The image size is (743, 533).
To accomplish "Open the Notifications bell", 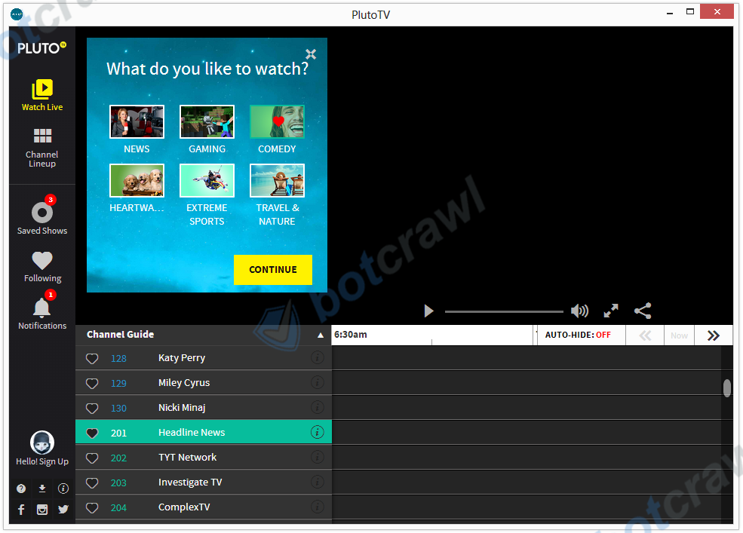I will point(42,311).
